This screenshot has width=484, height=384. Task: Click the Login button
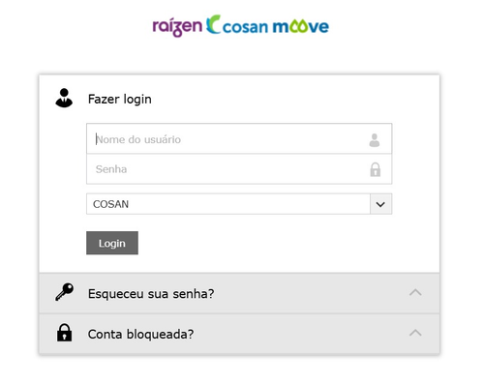112,243
